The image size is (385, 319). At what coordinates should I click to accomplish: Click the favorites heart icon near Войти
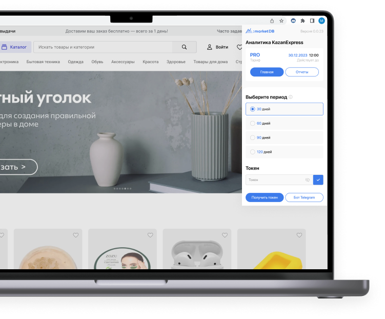tap(239, 47)
